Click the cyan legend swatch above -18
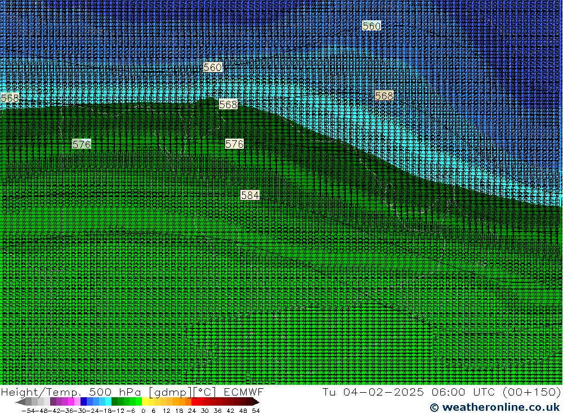563x413 pixels. (108, 402)
